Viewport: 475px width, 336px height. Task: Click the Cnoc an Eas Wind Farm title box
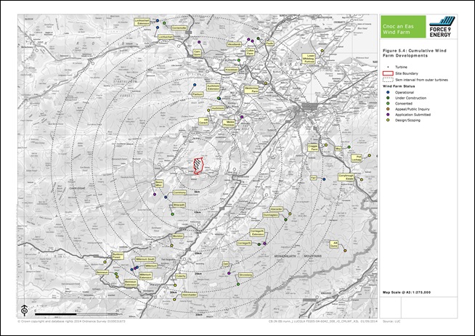[403, 27]
